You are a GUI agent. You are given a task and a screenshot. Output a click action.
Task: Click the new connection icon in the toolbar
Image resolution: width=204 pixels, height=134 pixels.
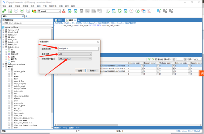pos(4,11)
